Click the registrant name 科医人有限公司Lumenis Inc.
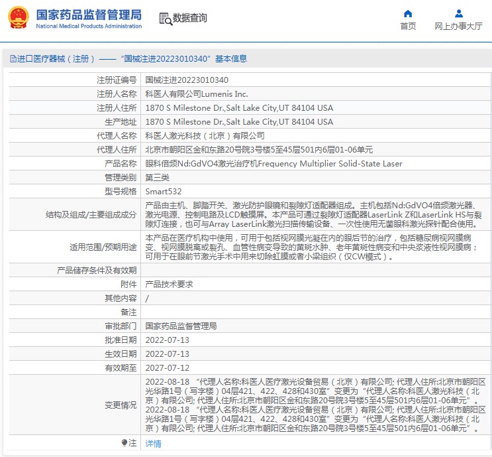Screen dimensions: 492x457 196,94
